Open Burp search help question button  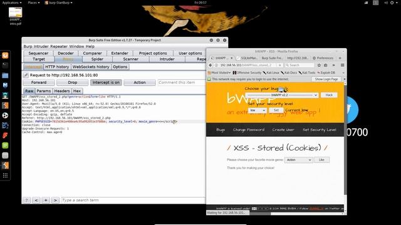tap(26, 200)
